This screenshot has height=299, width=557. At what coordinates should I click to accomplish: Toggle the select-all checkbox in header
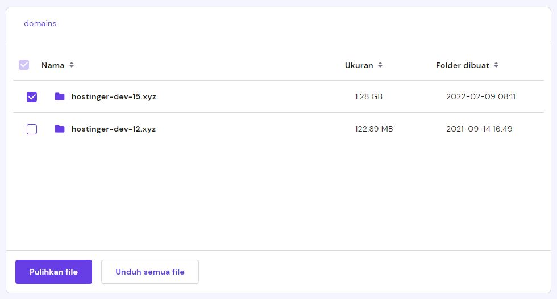[24, 65]
